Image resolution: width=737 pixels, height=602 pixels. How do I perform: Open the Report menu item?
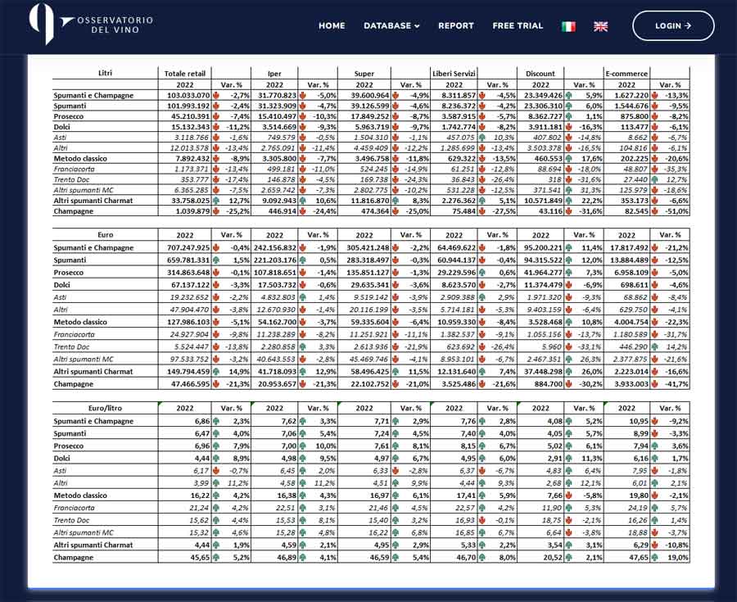pyautogui.click(x=456, y=26)
